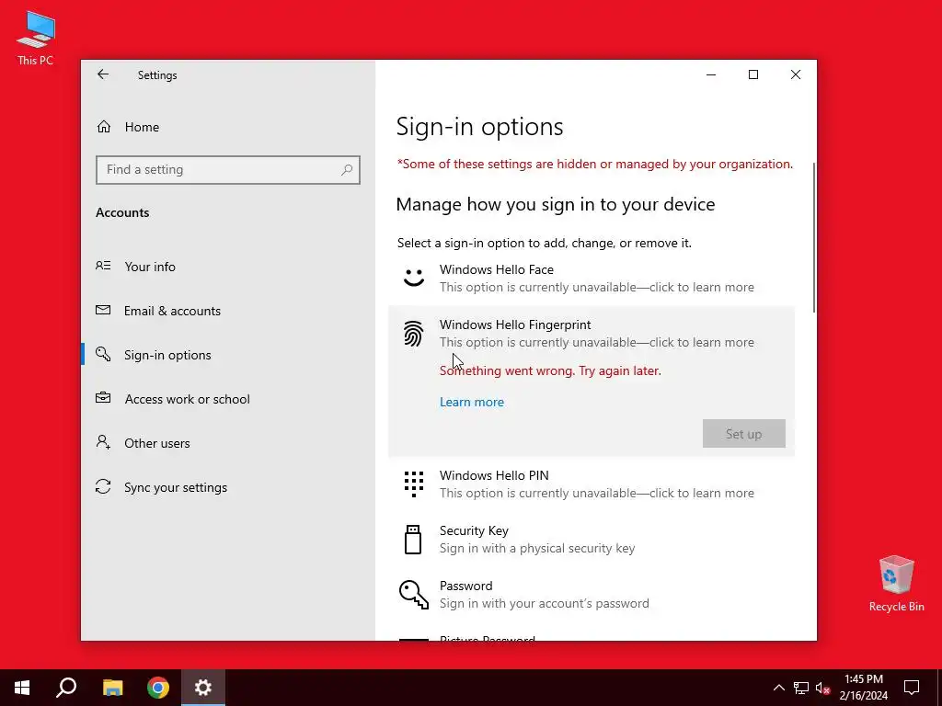
Task: Click the Security Key USB icon
Action: 413,539
